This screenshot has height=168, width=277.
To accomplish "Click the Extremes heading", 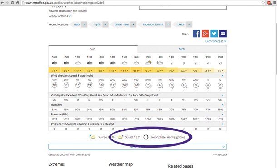I will 56,164.
